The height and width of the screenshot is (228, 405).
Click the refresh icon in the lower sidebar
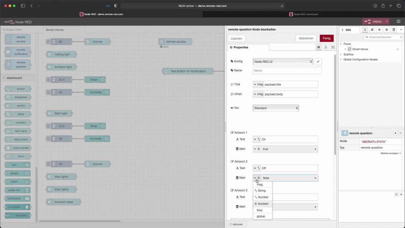pyautogui.click(x=396, y=194)
